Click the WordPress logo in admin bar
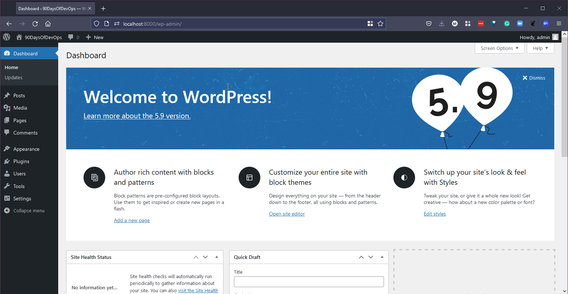Viewport: 568px width, 294px height. tap(7, 37)
